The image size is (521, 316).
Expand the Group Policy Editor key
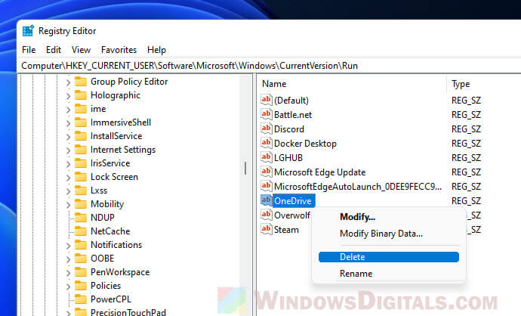pos(68,82)
